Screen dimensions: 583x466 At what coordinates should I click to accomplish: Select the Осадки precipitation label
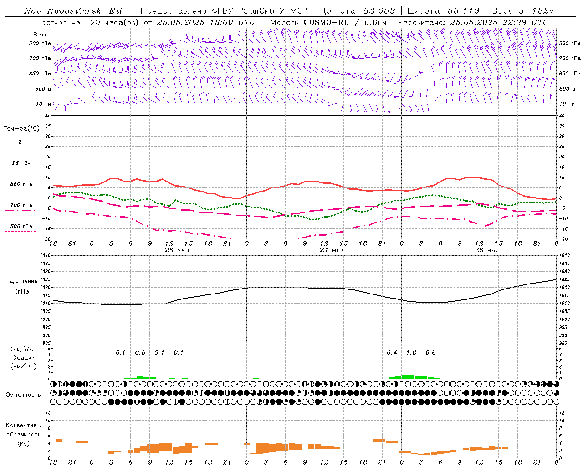tap(24, 358)
